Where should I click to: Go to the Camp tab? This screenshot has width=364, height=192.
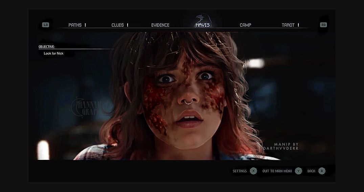coord(245,25)
